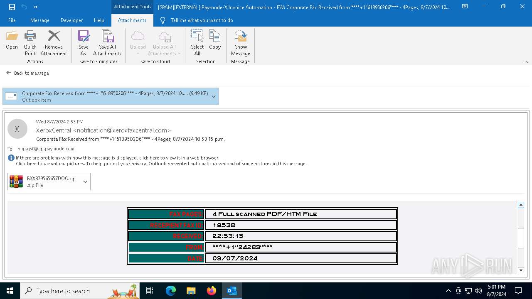
Task: Open the notification center icon
Action: click(518, 291)
